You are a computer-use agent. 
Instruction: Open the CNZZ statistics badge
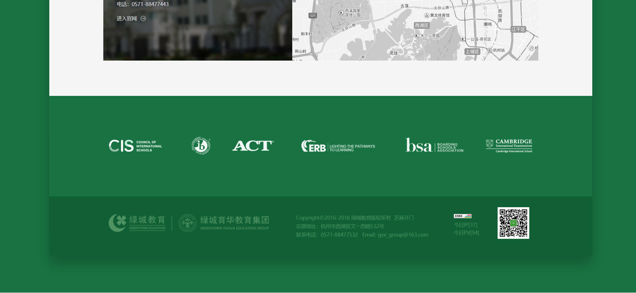(x=462, y=216)
